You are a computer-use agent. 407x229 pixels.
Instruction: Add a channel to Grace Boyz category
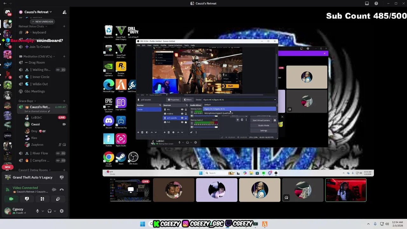pos(64,101)
